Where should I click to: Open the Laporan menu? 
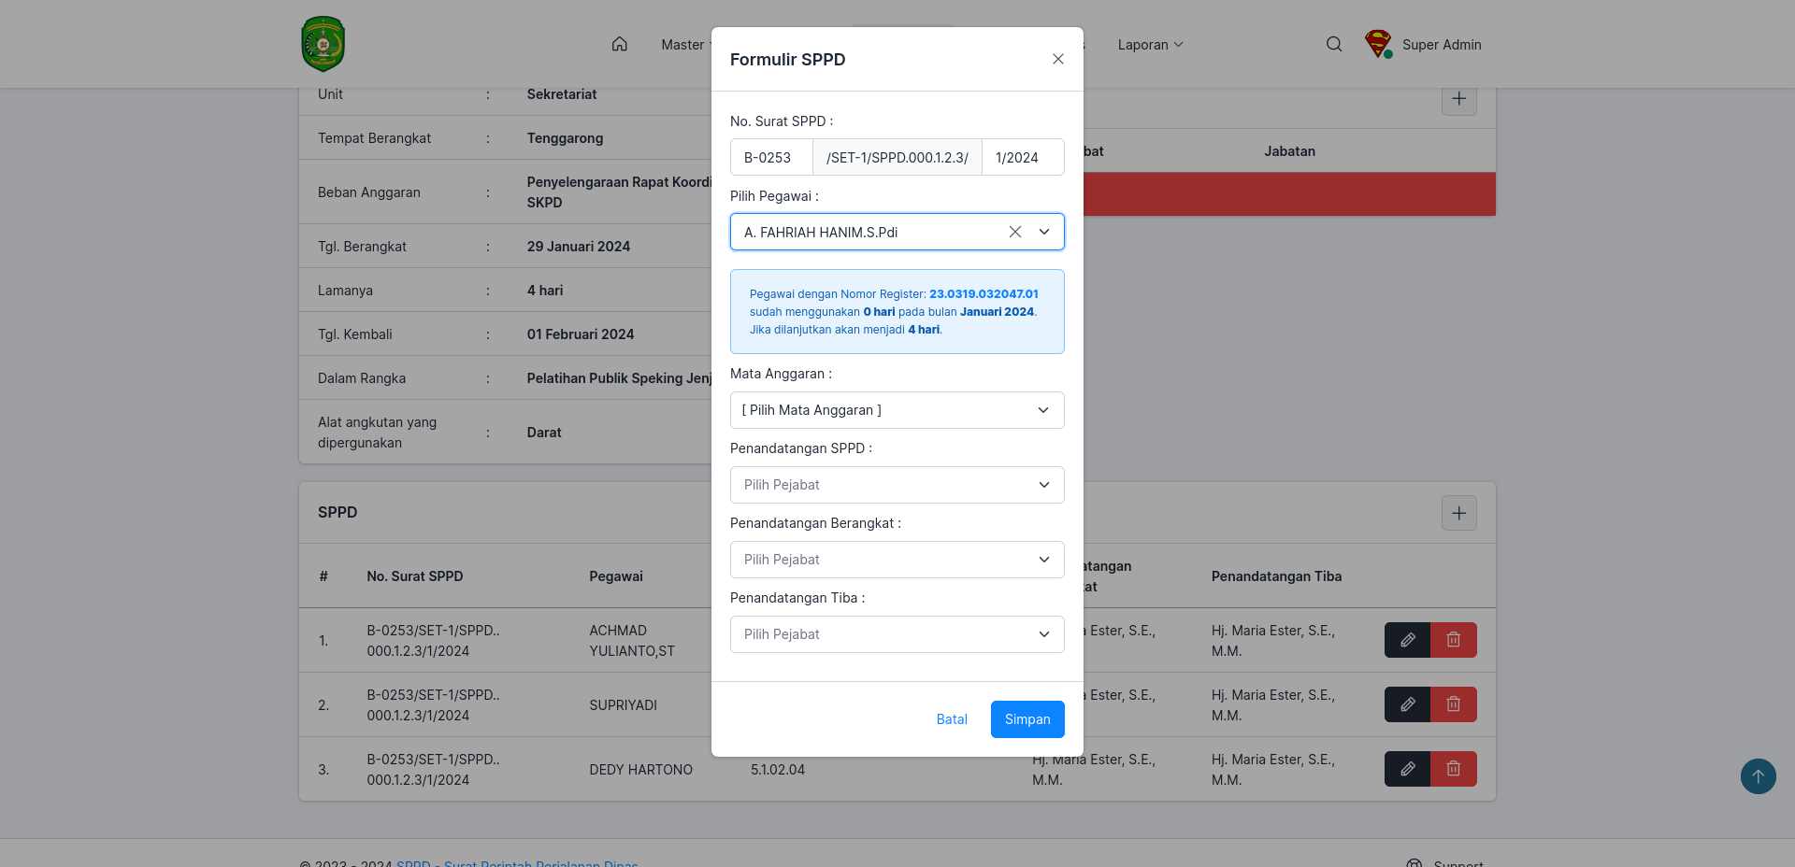1150,45
